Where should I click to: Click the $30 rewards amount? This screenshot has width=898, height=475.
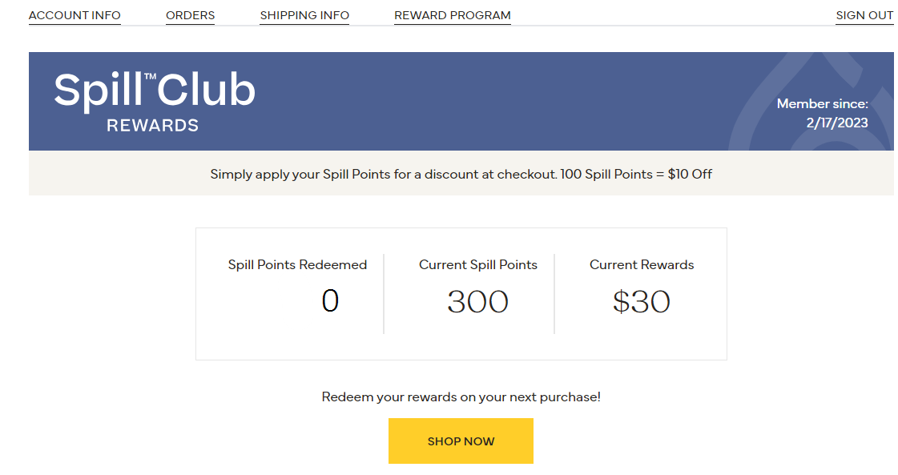point(642,302)
